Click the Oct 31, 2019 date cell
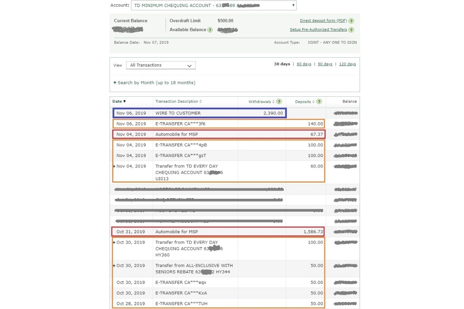 pos(131,232)
